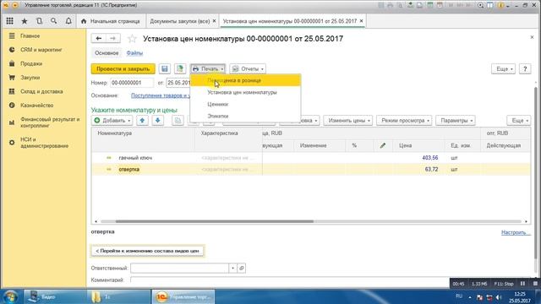Switch to Начальная страница tab
This screenshot has width=541, height=304.
(111, 21)
